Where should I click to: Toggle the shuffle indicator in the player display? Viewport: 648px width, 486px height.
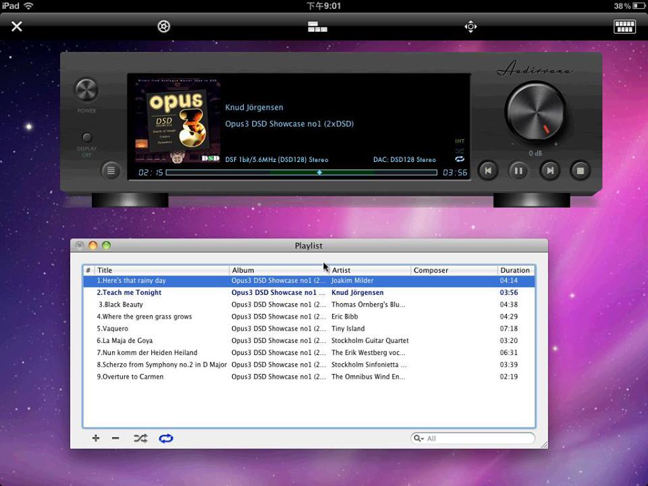point(460,151)
